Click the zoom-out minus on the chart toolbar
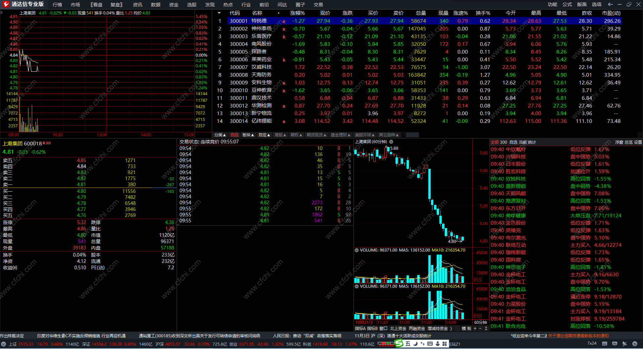The height and width of the screenshot is (349, 643). coord(480,329)
